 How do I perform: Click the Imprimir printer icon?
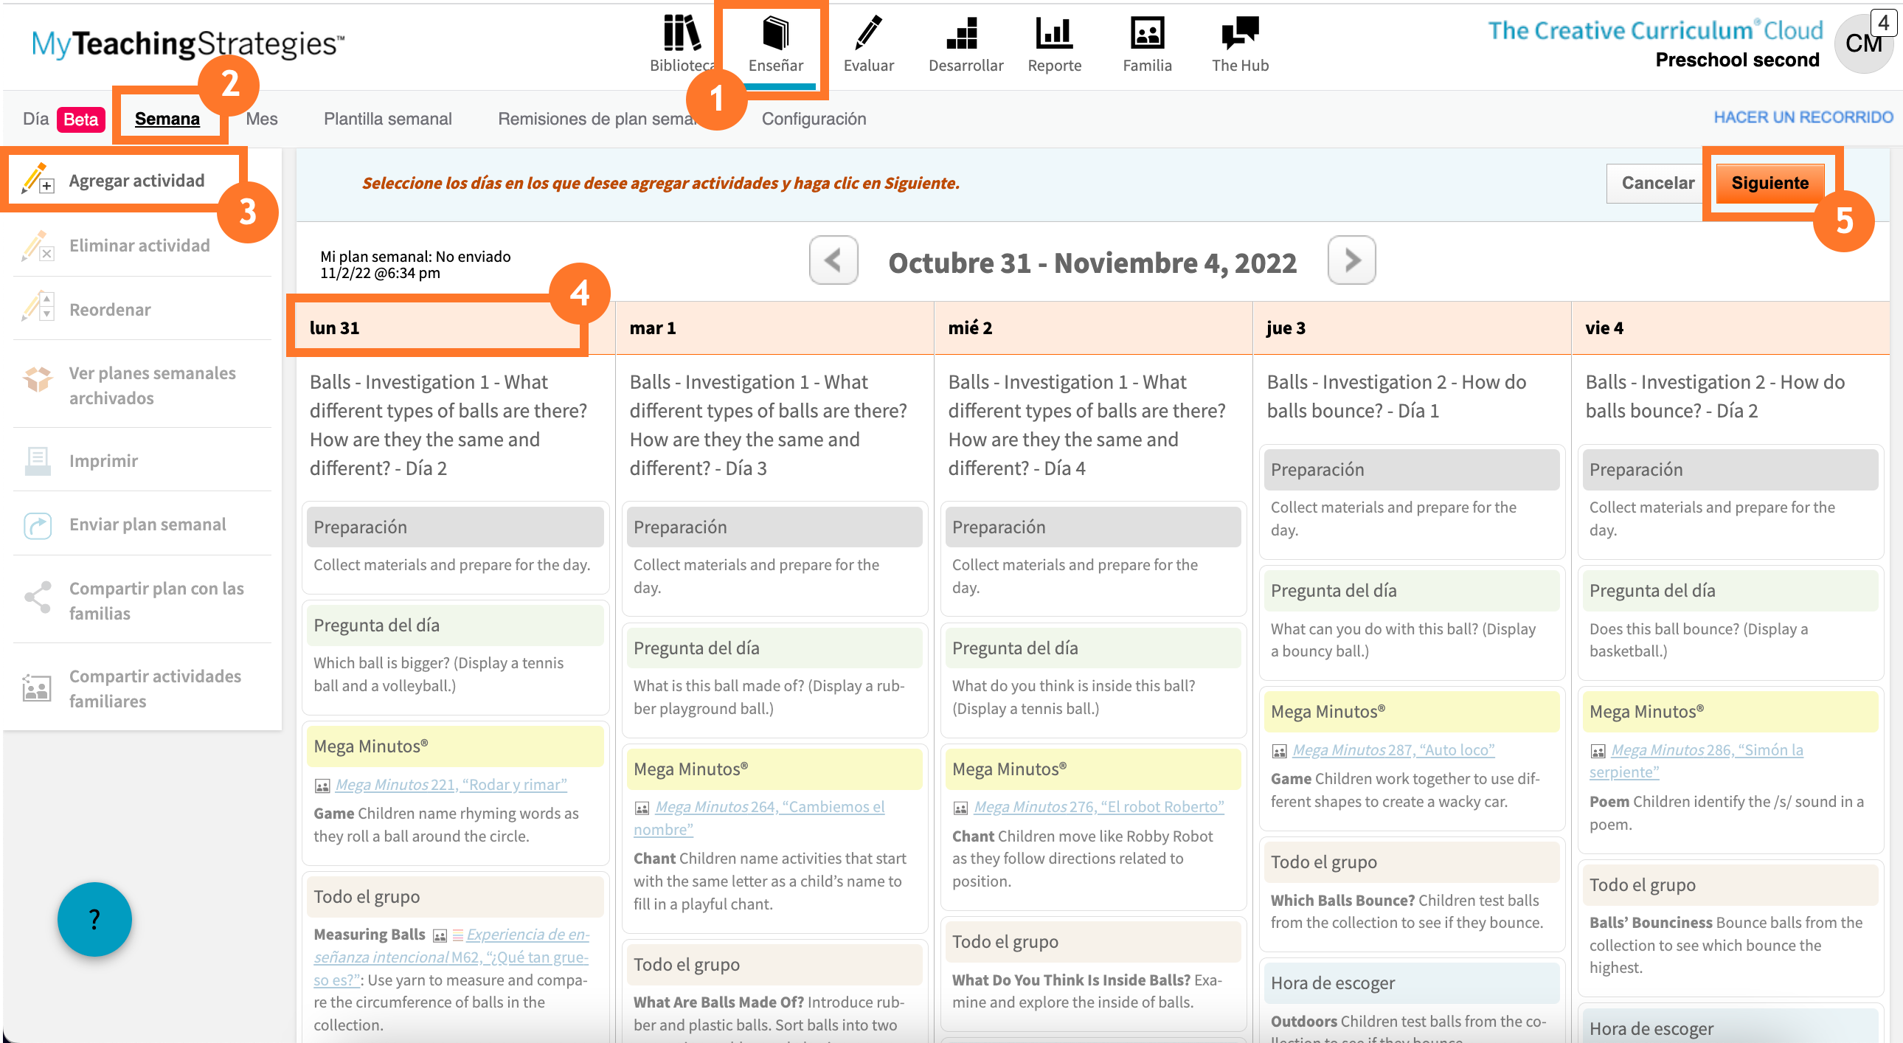[37, 460]
